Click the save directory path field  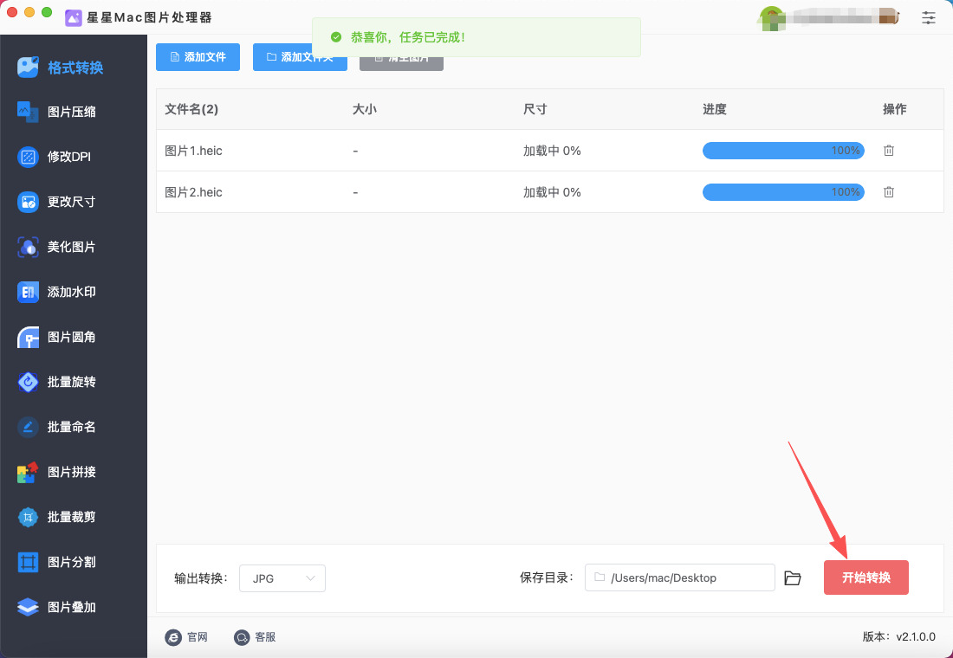click(x=679, y=577)
